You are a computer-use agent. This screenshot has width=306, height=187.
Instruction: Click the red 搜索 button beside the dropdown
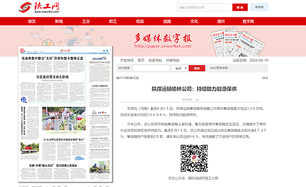click(197, 68)
